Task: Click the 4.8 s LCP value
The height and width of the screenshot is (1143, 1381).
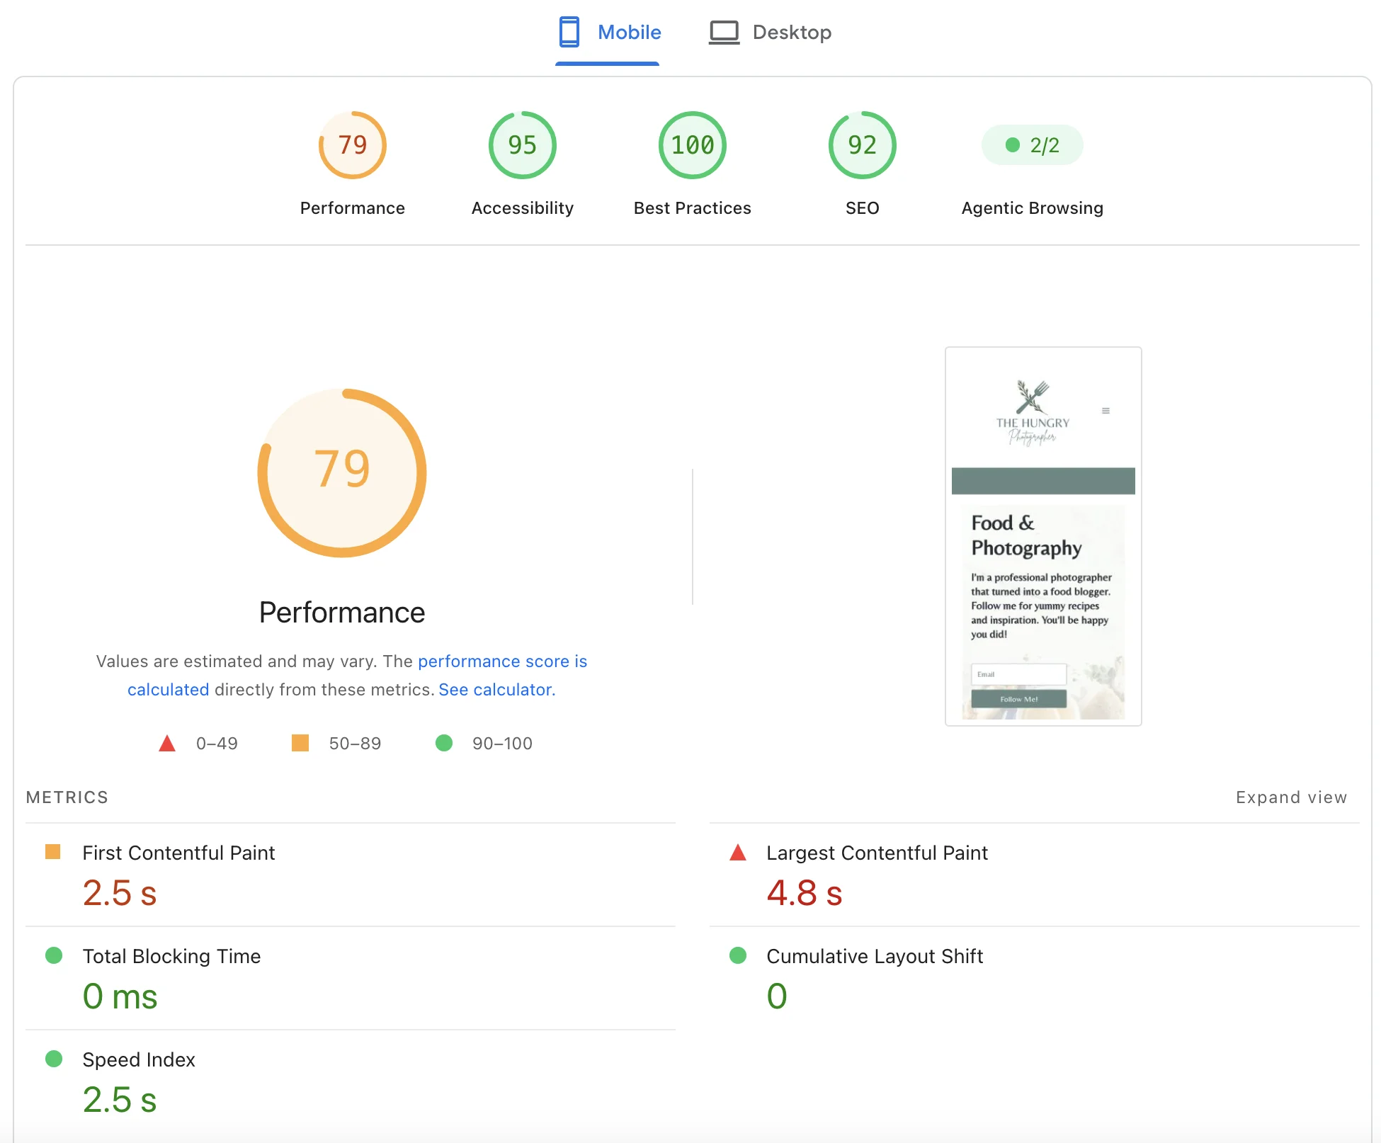Action: click(805, 892)
